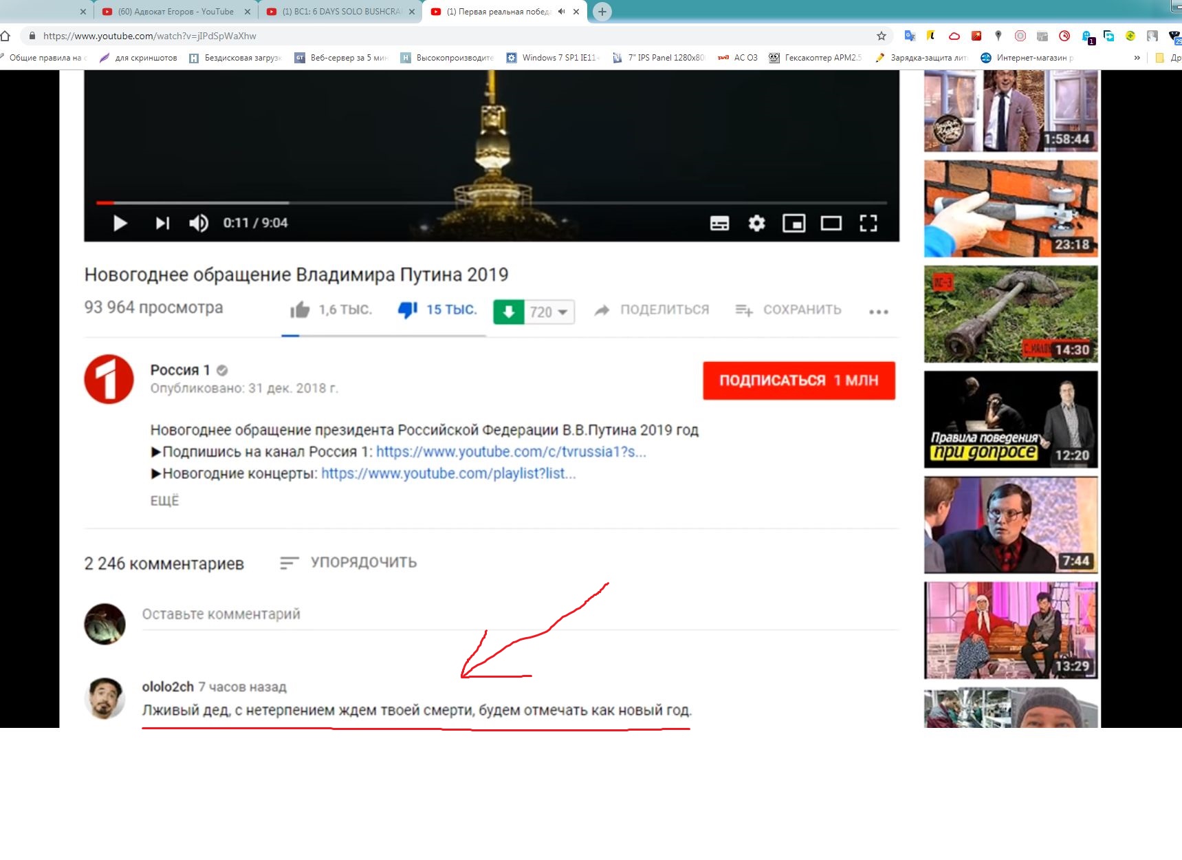This screenshot has width=1182, height=860.
Task: Switch to the Адвокат Егоров - YouTube tab
Action: 175,12
